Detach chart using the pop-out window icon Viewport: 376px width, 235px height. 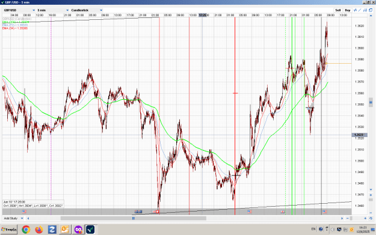tap(371, 10)
